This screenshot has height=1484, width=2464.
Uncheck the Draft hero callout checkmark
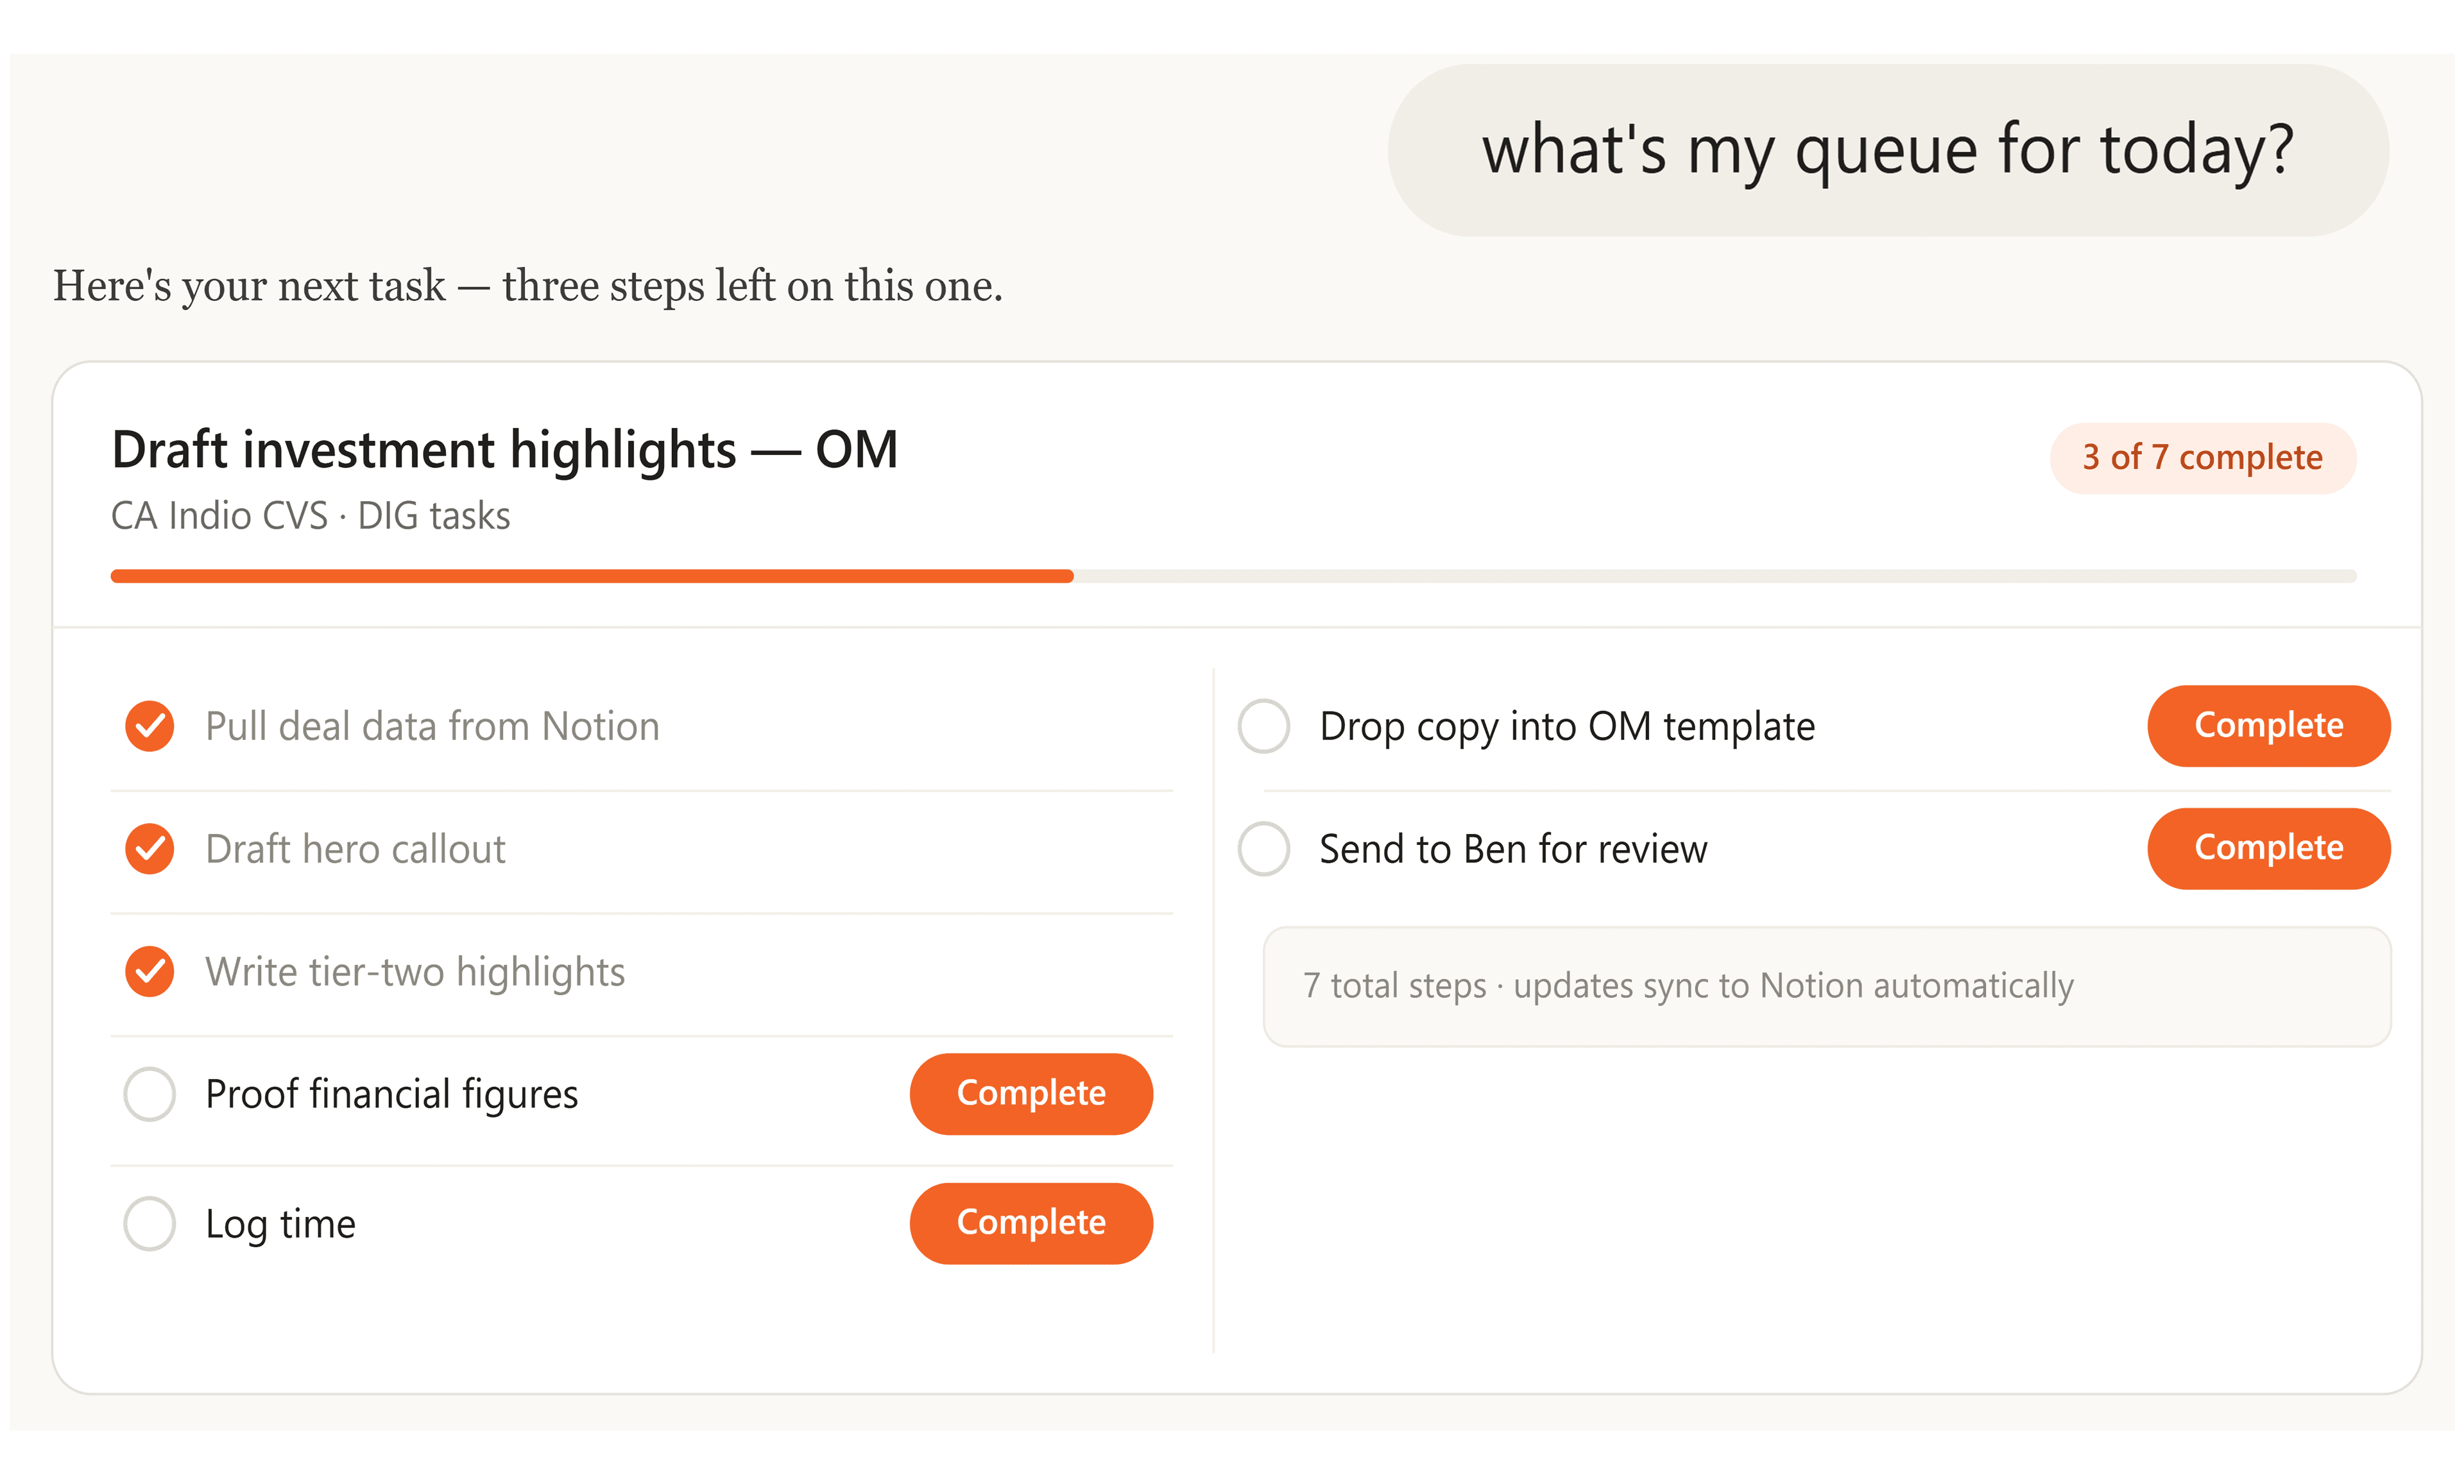[150, 849]
